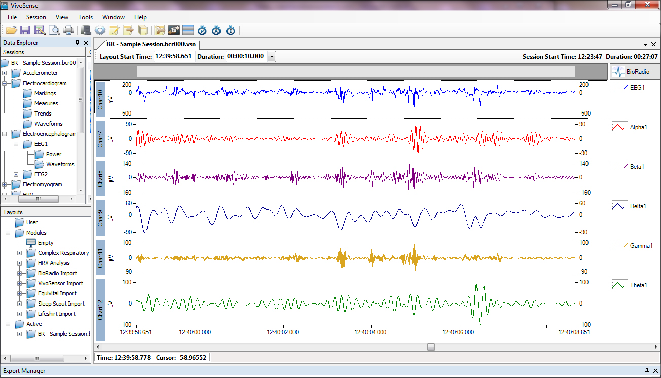661x378 pixels.
Task: Click the Print Preview icon
Action: point(54,30)
